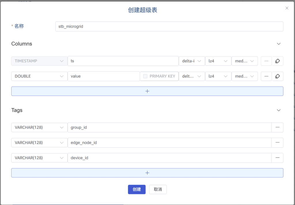Click the tag icon on the value column row

277,76
